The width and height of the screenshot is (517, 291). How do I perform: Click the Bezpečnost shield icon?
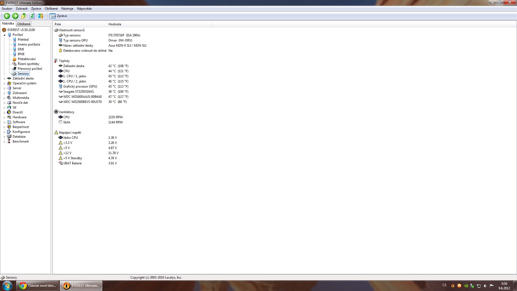tap(9, 127)
